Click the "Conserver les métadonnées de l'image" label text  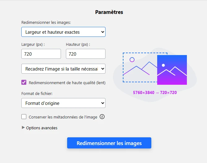[63, 117]
